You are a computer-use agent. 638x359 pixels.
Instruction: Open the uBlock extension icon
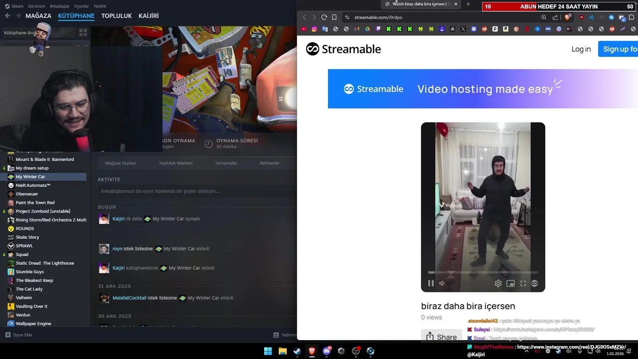[x=581, y=17]
